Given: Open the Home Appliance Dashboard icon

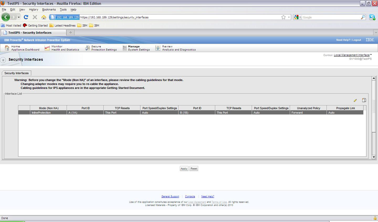Looking at the screenshot, I should [x=7, y=48].
